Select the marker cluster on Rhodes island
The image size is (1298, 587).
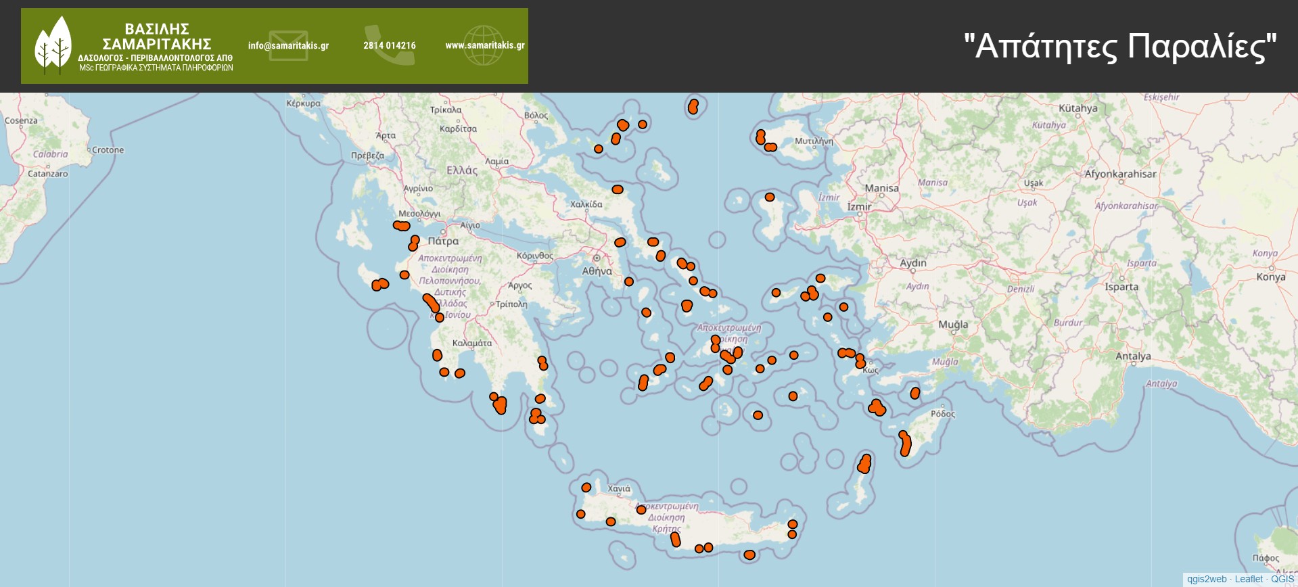(905, 444)
